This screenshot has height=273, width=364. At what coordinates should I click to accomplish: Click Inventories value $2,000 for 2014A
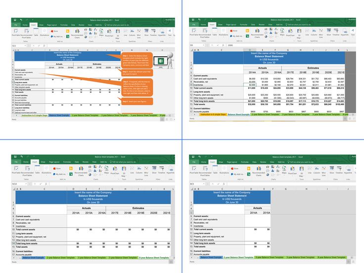[x=250, y=85]
